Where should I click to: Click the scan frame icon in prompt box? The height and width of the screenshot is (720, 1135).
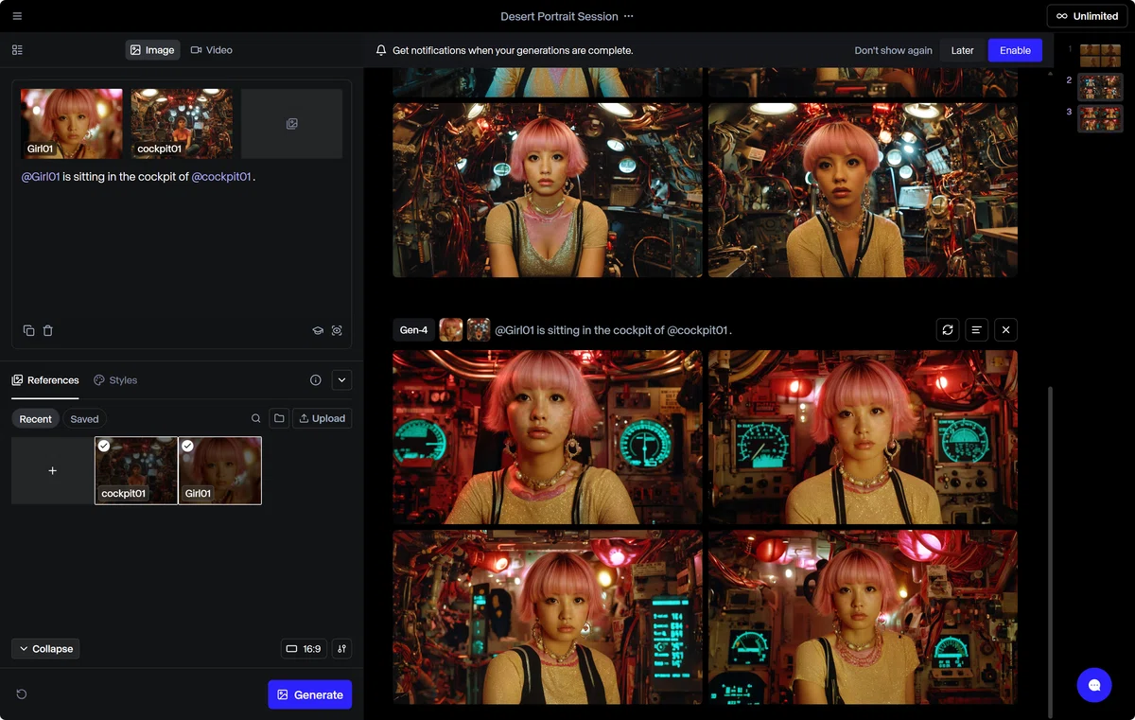point(337,330)
